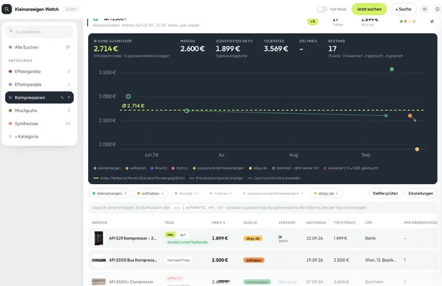Toggle the light/dark theme sun icon
Screen dimensions: 442x286
pos(424,9)
